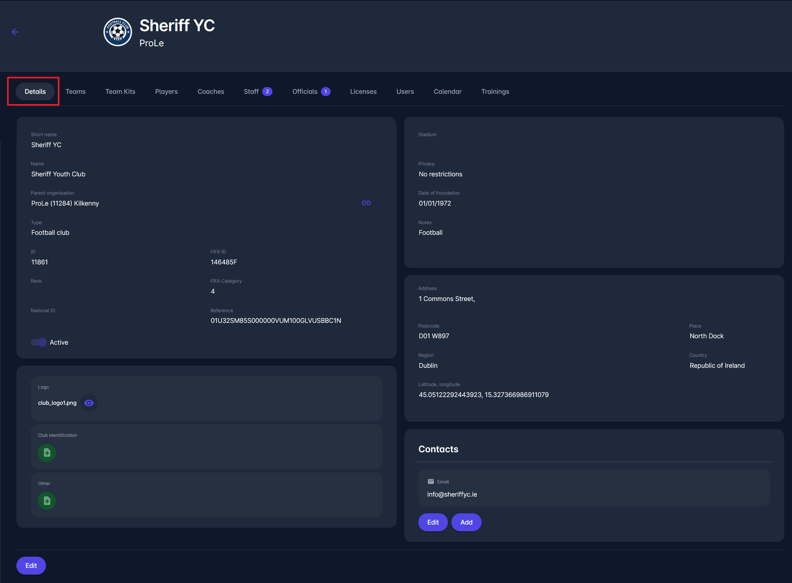This screenshot has height=583, width=792.
Task: Open the Staff badge showing 2
Action: pos(267,92)
